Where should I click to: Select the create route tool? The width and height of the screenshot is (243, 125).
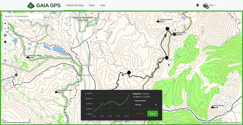pyautogui.click(x=5, y=54)
